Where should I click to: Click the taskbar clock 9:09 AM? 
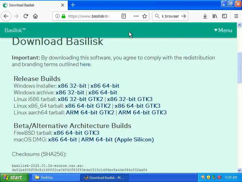click(x=231, y=177)
